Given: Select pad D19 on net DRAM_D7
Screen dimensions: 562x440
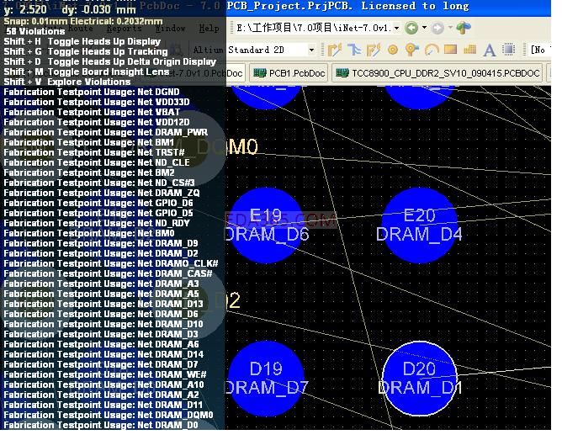Looking at the screenshot, I should [x=266, y=379].
